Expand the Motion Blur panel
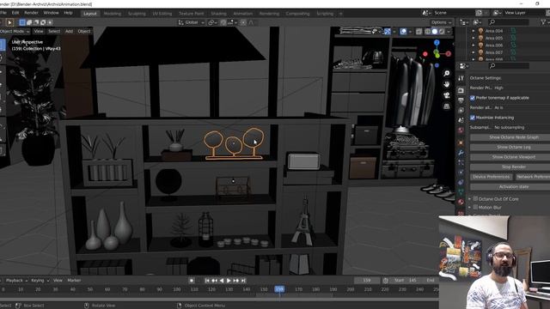 [x=470, y=208]
